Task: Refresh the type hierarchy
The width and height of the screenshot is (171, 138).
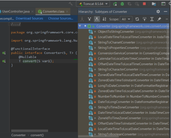Action: click(x=137, y=19)
